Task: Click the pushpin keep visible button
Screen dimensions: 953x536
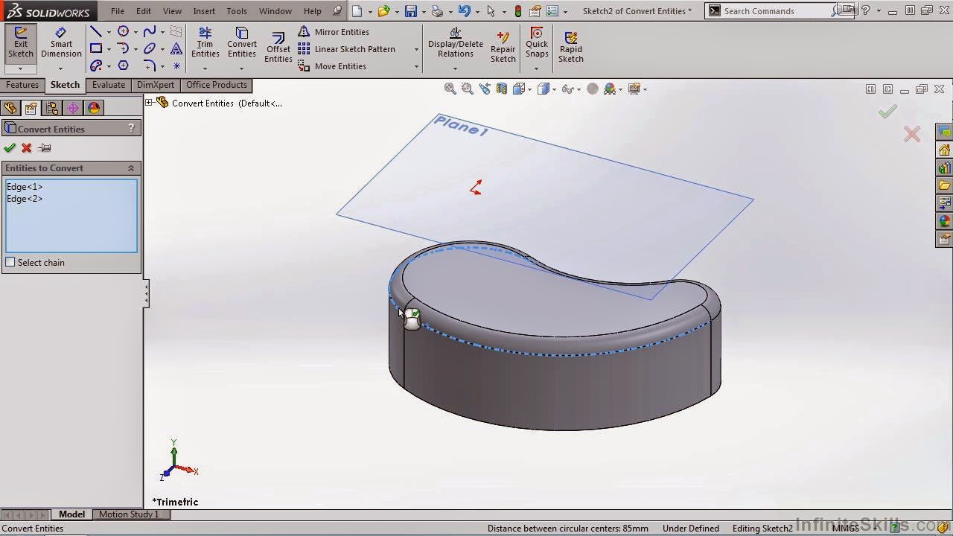Action: 44,148
